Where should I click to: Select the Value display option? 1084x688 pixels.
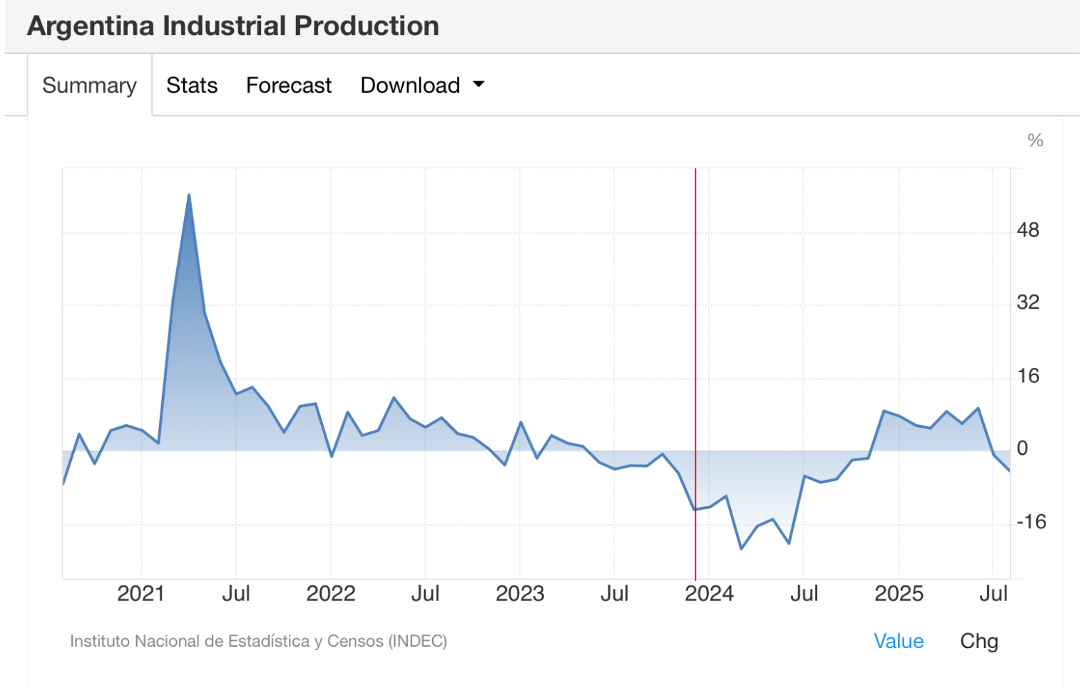pyautogui.click(x=899, y=641)
